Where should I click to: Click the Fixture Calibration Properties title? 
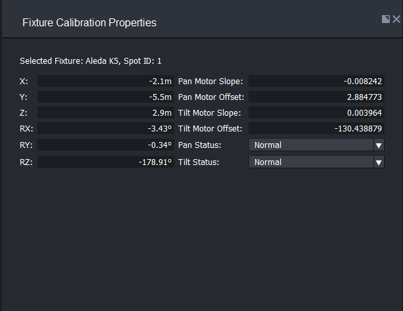(x=89, y=23)
